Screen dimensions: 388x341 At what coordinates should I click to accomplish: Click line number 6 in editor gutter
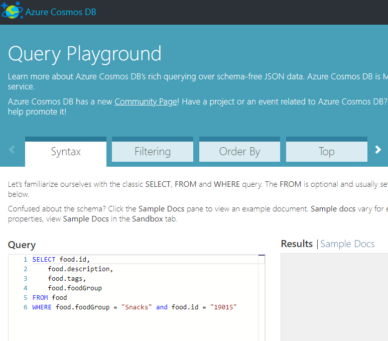(x=26, y=307)
